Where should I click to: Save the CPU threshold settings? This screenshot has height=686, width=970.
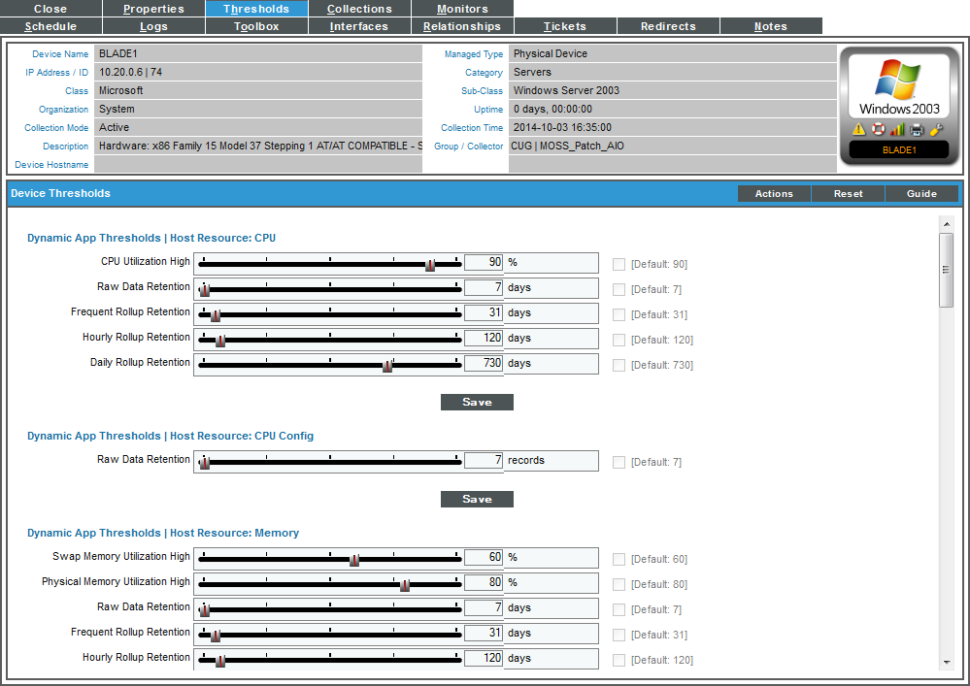[x=477, y=402]
